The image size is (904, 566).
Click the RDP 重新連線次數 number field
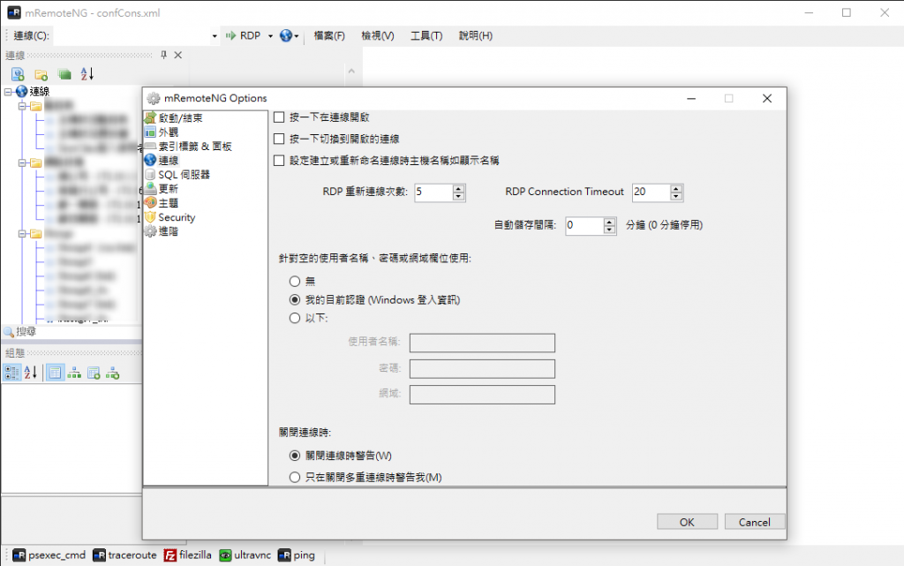pyautogui.click(x=433, y=192)
